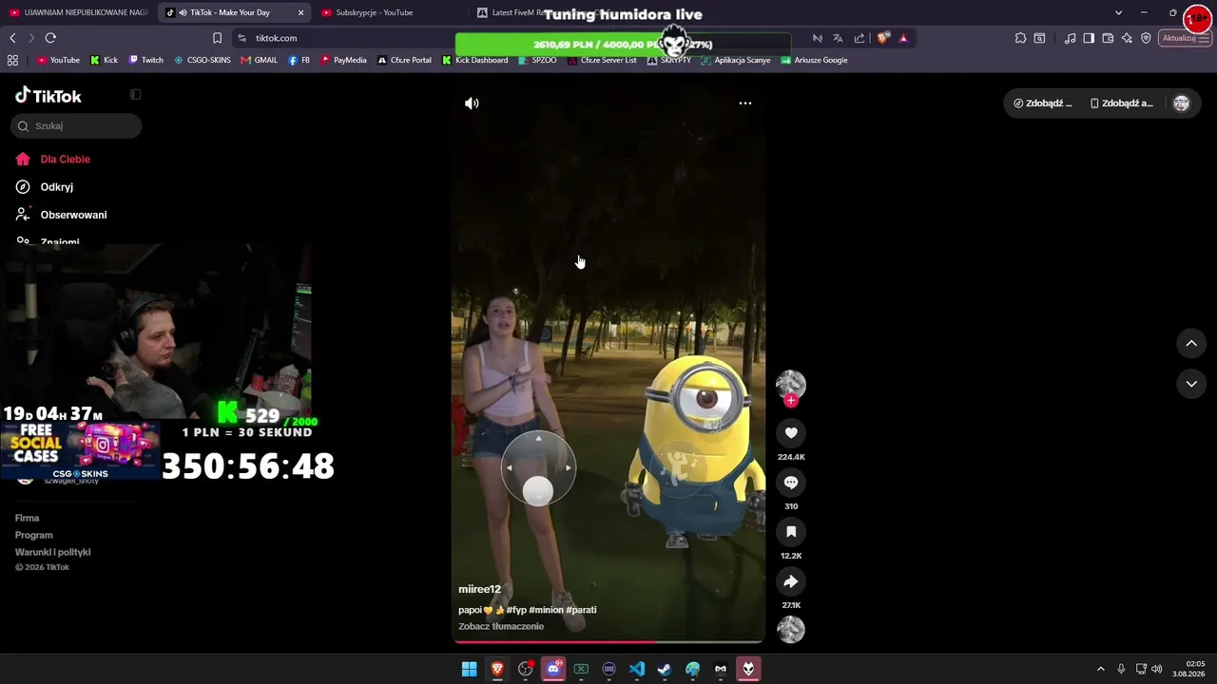Switch to the UJAWNIAM NIEPUBLIKOWANE tab
The width and height of the screenshot is (1217, 684).
click(78, 12)
